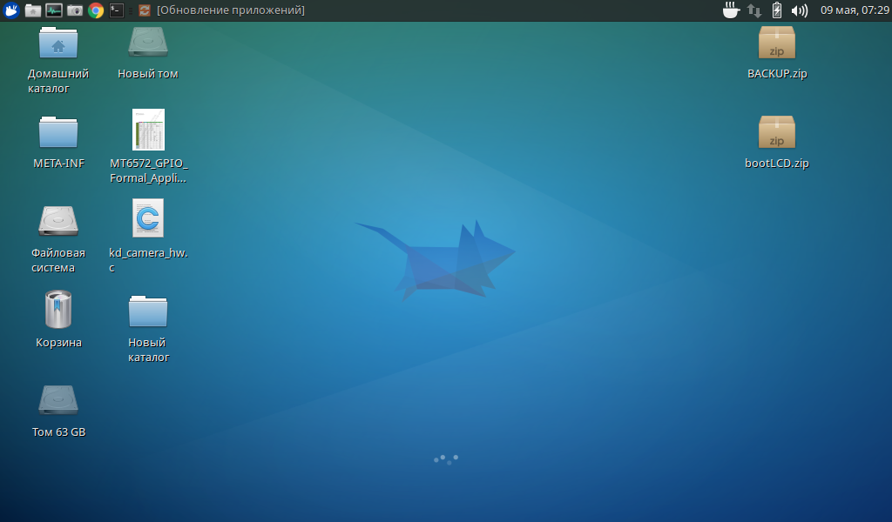
Task: Launch the screenshot camera tool
Action: point(75,10)
